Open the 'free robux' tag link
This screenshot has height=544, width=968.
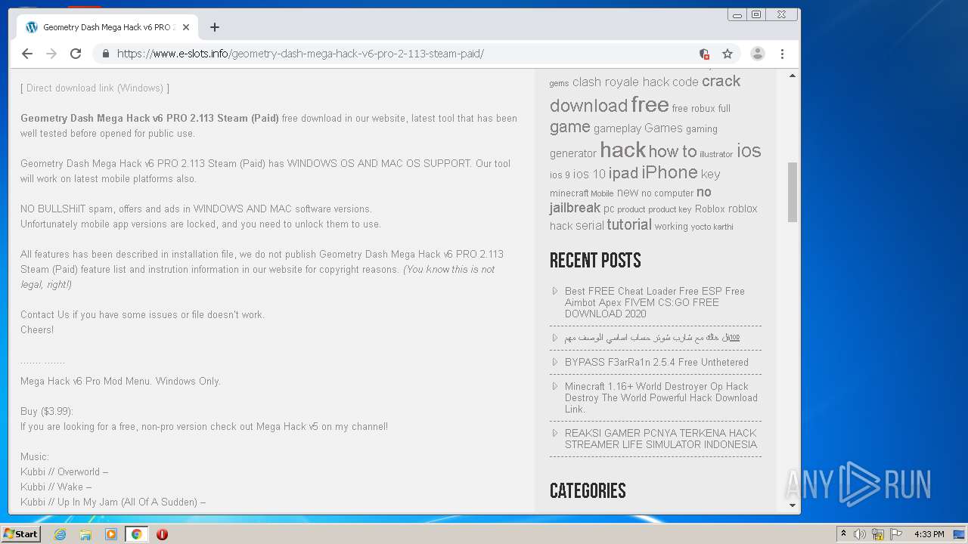coord(693,109)
